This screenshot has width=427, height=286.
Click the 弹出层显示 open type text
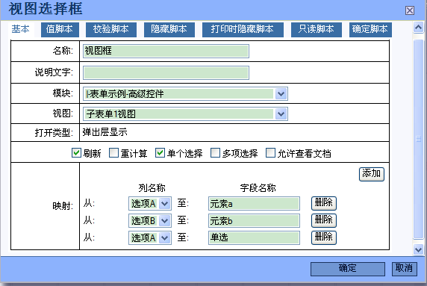(x=105, y=132)
